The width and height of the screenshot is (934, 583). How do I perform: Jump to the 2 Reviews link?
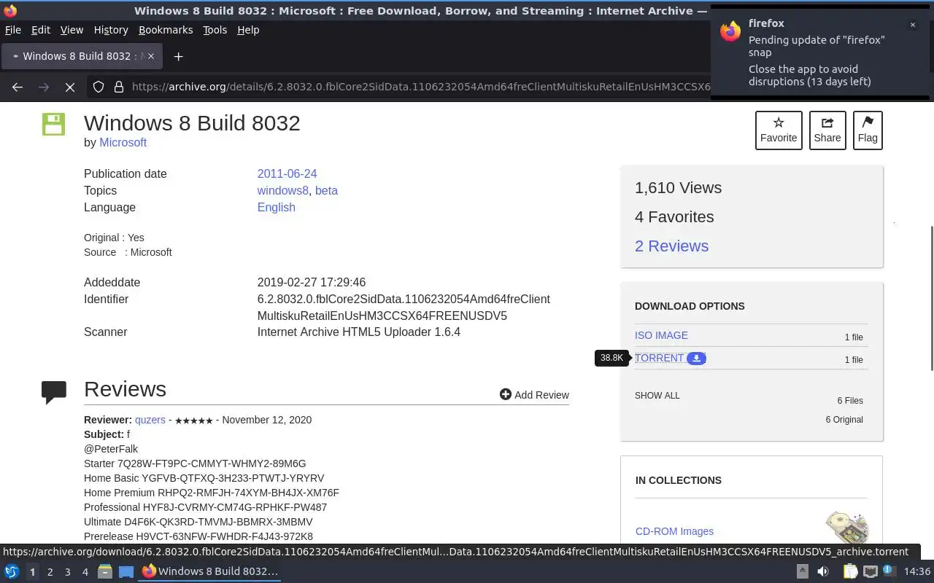coord(671,246)
